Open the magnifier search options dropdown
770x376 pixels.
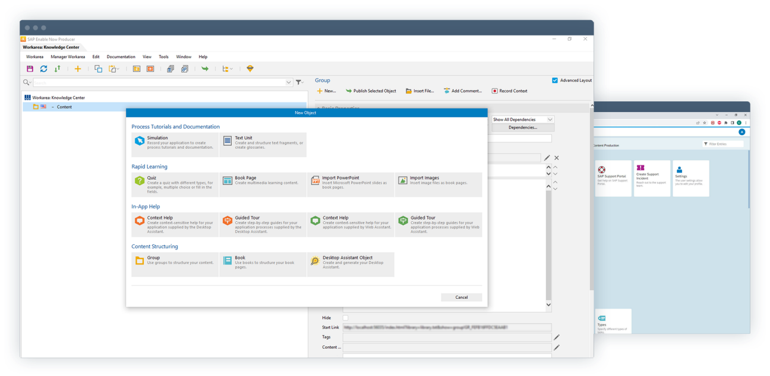(x=27, y=82)
